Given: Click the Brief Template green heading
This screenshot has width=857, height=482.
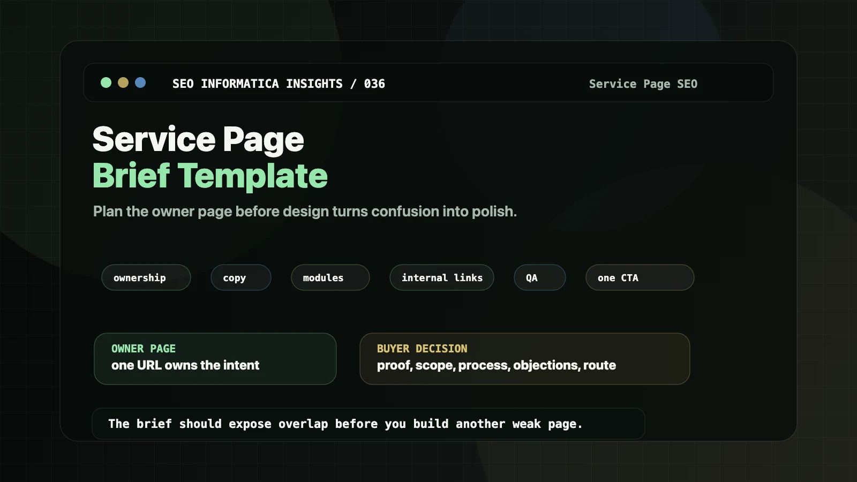Looking at the screenshot, I should tap(210, 176).
